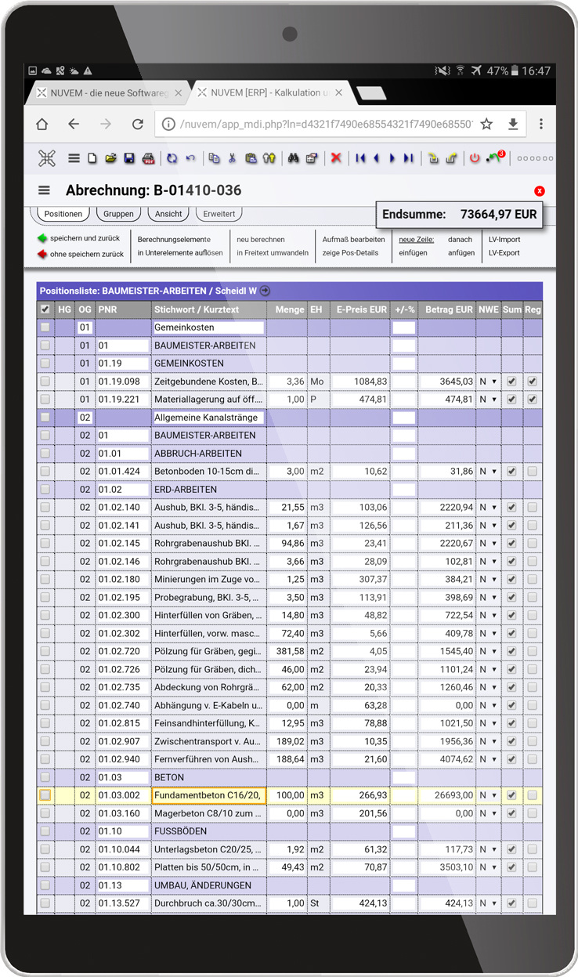Click the undo arrow icon
Screen dimensions: 578x977
click(x=190, y=158)
